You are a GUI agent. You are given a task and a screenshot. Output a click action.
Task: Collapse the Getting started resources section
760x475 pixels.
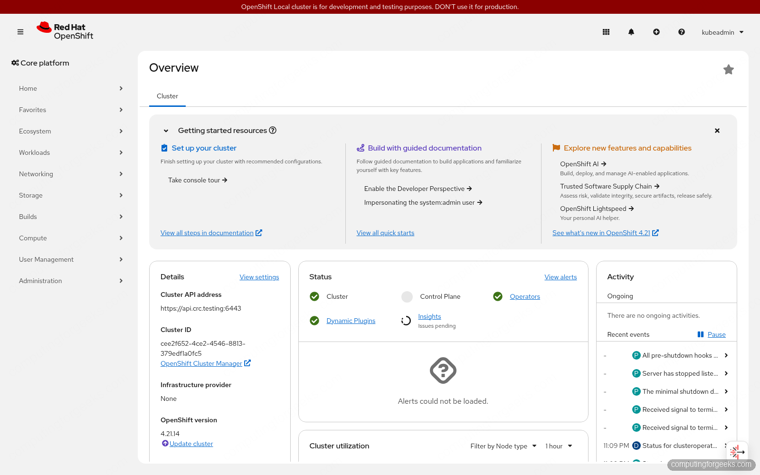pos(166,131)
